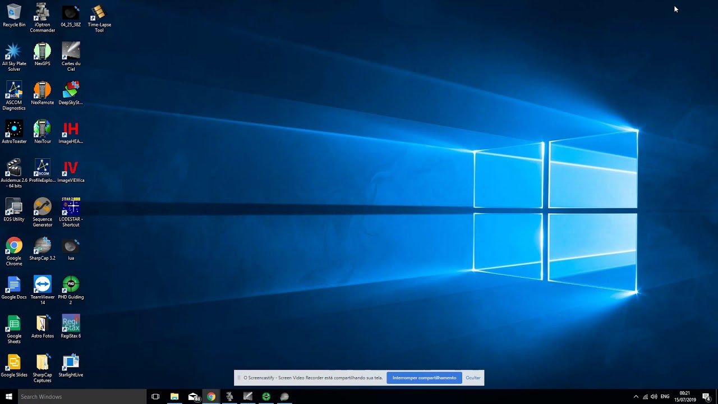Click the moon app taskbar button
This screenshot has height=404, width=718.
coord(284,397)
